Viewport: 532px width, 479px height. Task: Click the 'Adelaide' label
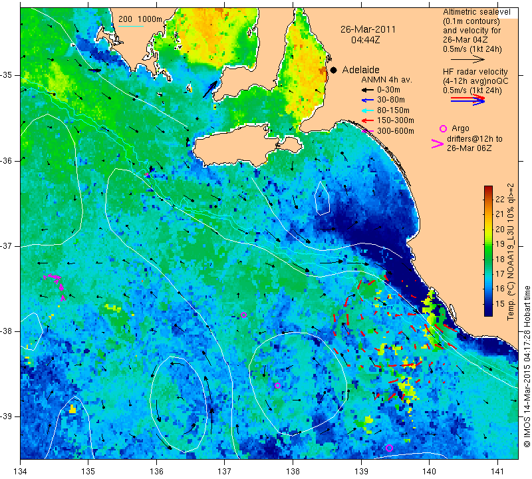point(360,70)
